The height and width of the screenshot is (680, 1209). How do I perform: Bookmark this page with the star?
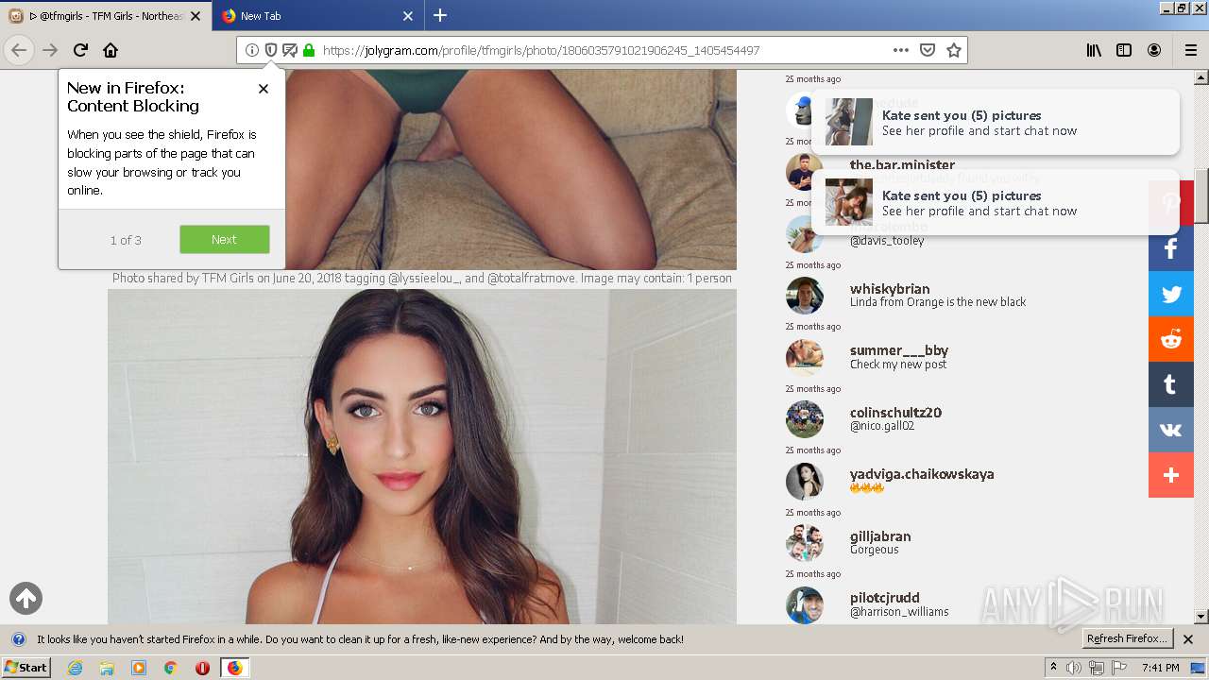coord(954,50)
